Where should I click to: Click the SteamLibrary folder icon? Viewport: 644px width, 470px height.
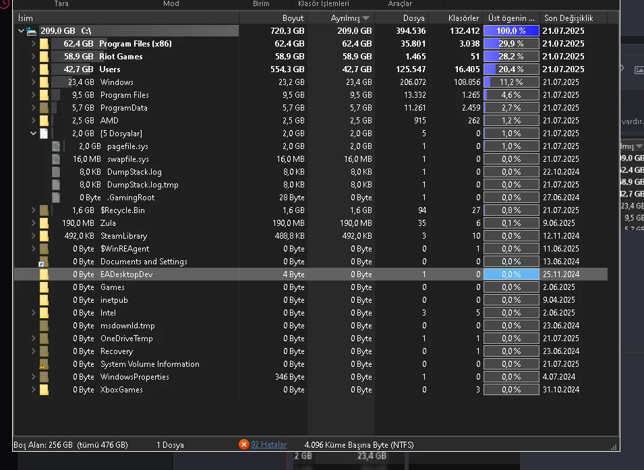coord(44,236)
